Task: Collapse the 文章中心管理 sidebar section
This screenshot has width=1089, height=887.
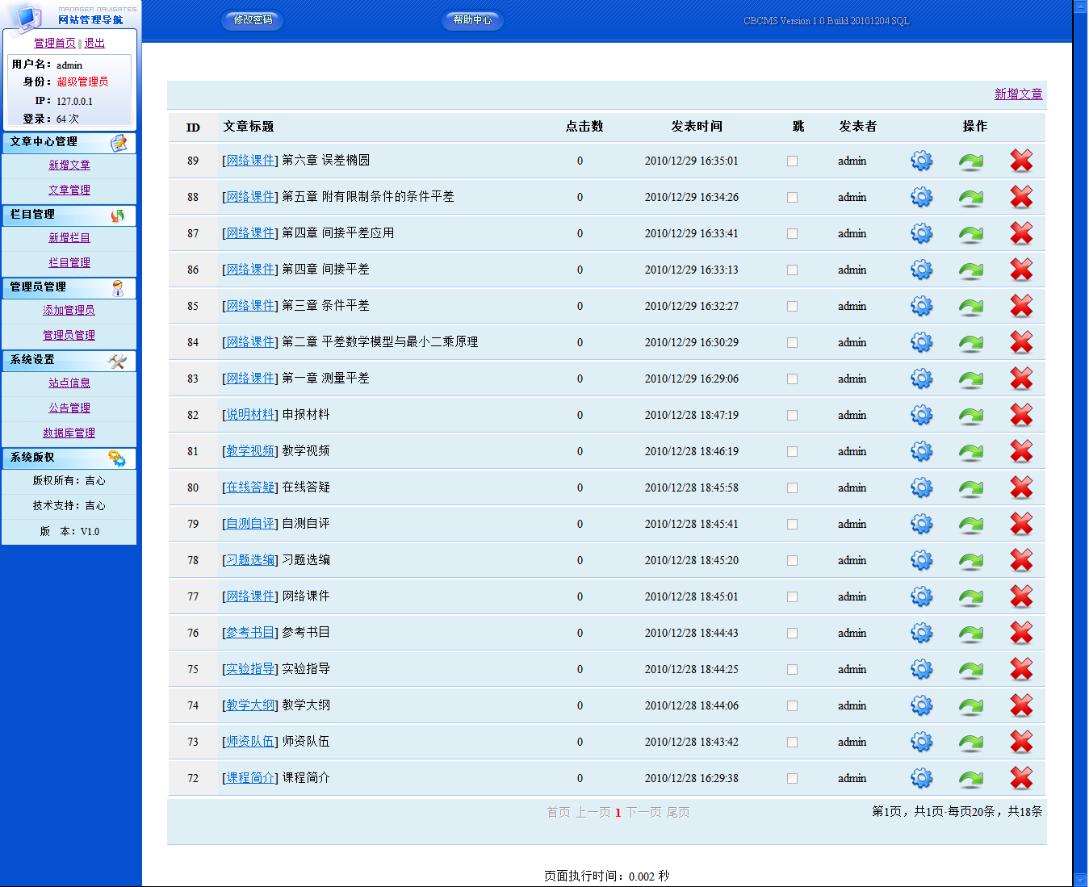Action: point(69,143)
